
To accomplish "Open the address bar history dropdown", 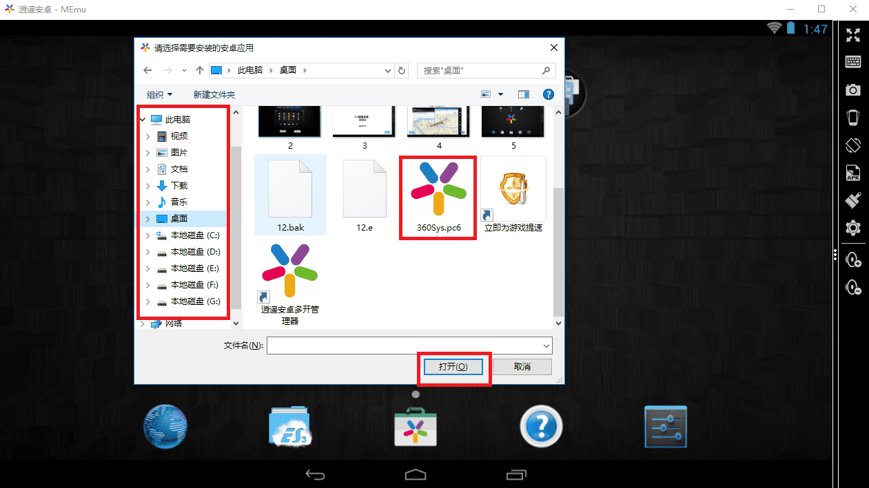I will point(387,70).
